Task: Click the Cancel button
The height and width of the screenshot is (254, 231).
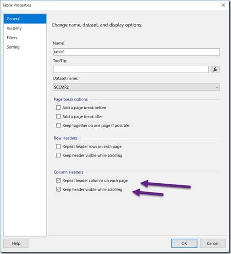Action: 213,243
